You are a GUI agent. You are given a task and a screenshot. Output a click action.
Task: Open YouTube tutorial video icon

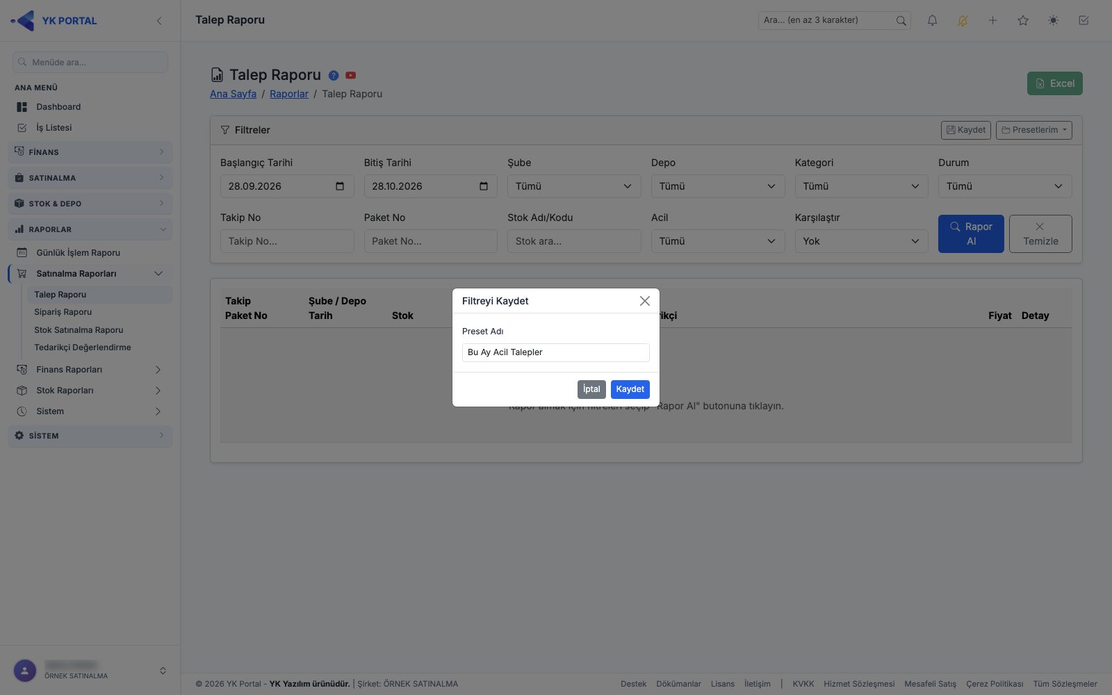350,75
